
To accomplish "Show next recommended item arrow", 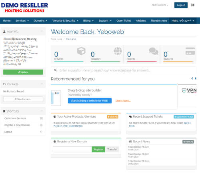I will click(x=196, y=78).
